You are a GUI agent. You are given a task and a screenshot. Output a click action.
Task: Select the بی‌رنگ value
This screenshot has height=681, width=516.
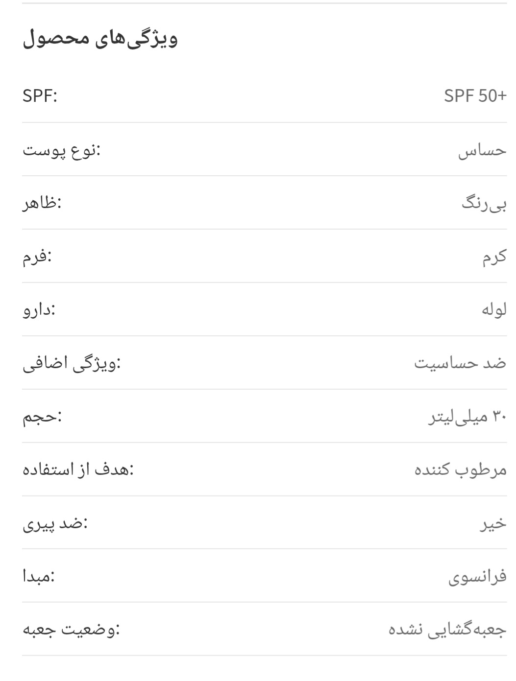coord(484,203)
